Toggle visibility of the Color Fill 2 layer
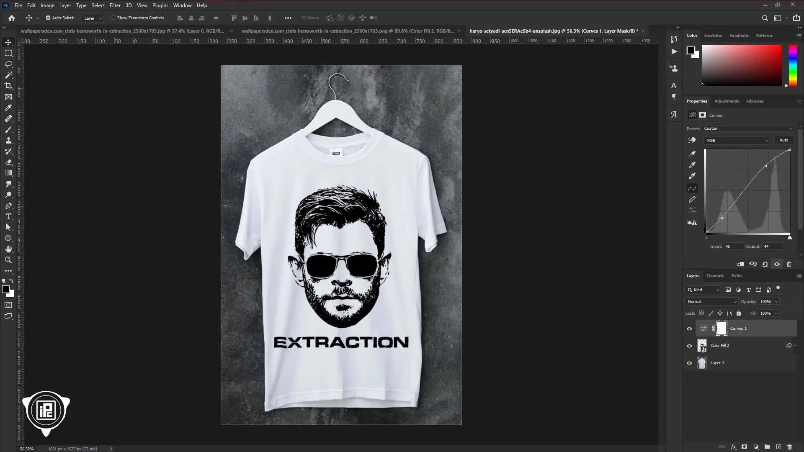Screen dimensions: 804x452 (689, 345)
